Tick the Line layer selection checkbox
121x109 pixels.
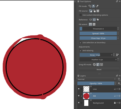tap(81, 89)
